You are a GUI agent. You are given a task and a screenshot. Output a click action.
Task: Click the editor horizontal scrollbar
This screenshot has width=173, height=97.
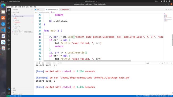[x=87, y=61]
